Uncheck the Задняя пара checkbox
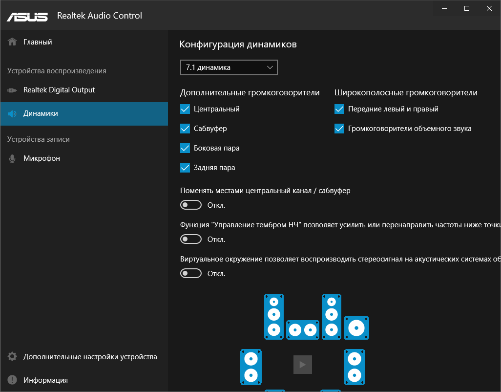The height and width of the screenshot is (392, 501). pos(185,168)
